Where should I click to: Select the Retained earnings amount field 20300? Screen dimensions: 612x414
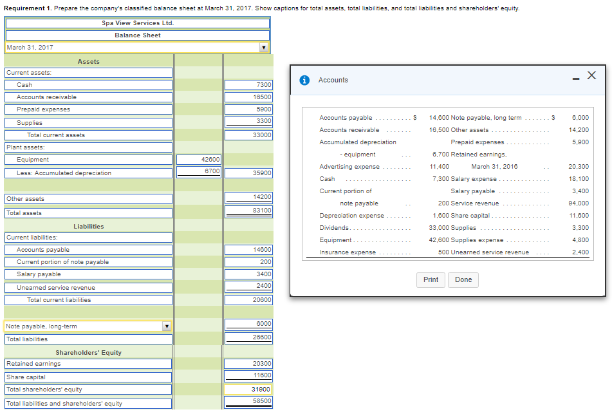point(248,364)
